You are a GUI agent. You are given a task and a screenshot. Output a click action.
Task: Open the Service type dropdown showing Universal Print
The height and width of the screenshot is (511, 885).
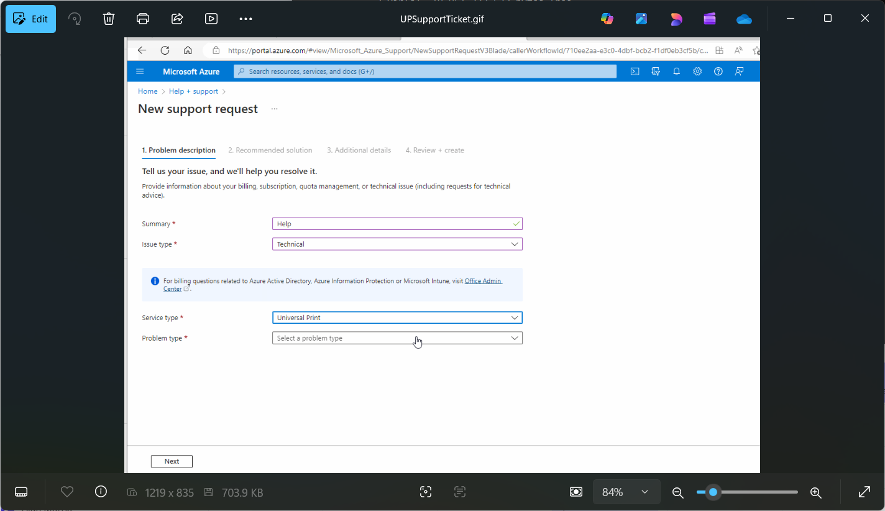coord(397,318)
